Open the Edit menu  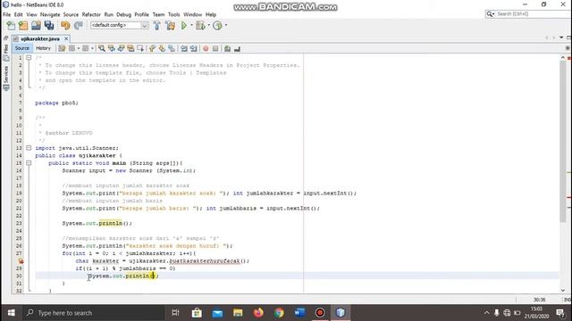pos(18,14)
